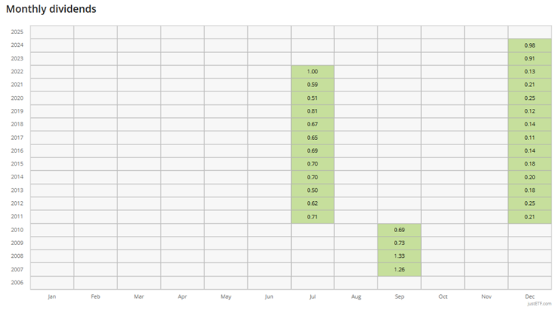The height and width of the screenshot is (310, 555).
Task: Select the 0.59 July 2021 dividend cell
Action: [312, 85]
